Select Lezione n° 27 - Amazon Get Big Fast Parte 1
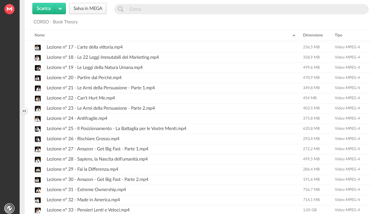Image resolution: width=371 pixels, height=214 pixels. point(97,149)
